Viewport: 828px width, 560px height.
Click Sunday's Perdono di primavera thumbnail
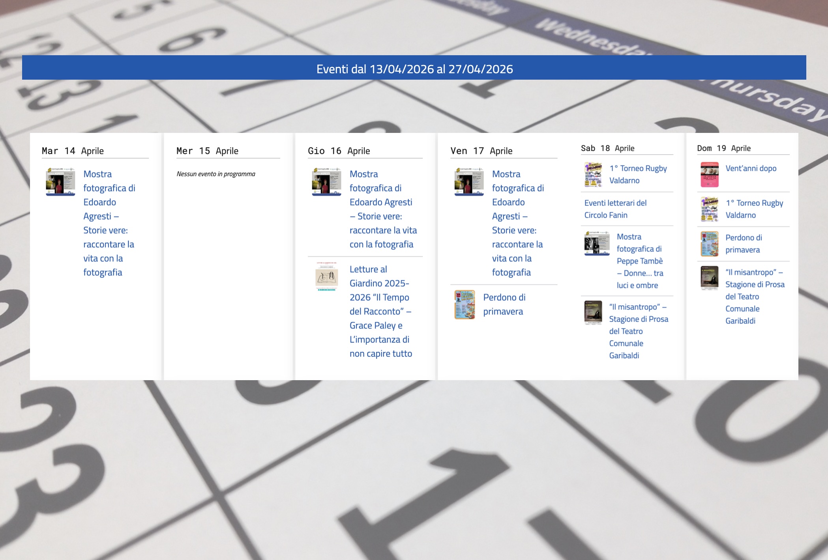tap(709, 244)
